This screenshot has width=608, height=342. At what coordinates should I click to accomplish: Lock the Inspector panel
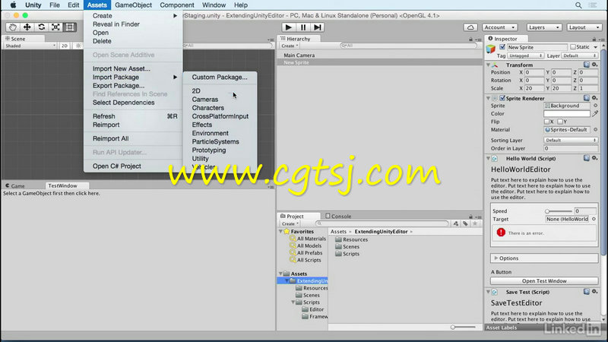click(x=594, y=39)
